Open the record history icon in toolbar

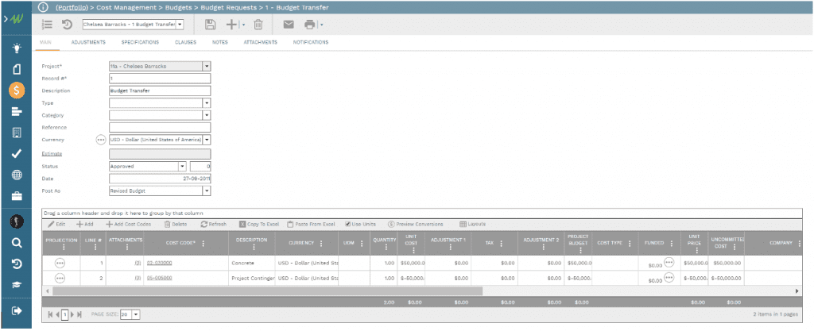tap(67, 25)
